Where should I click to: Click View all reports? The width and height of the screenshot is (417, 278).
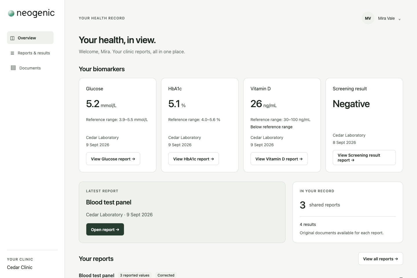click(381, 259)
